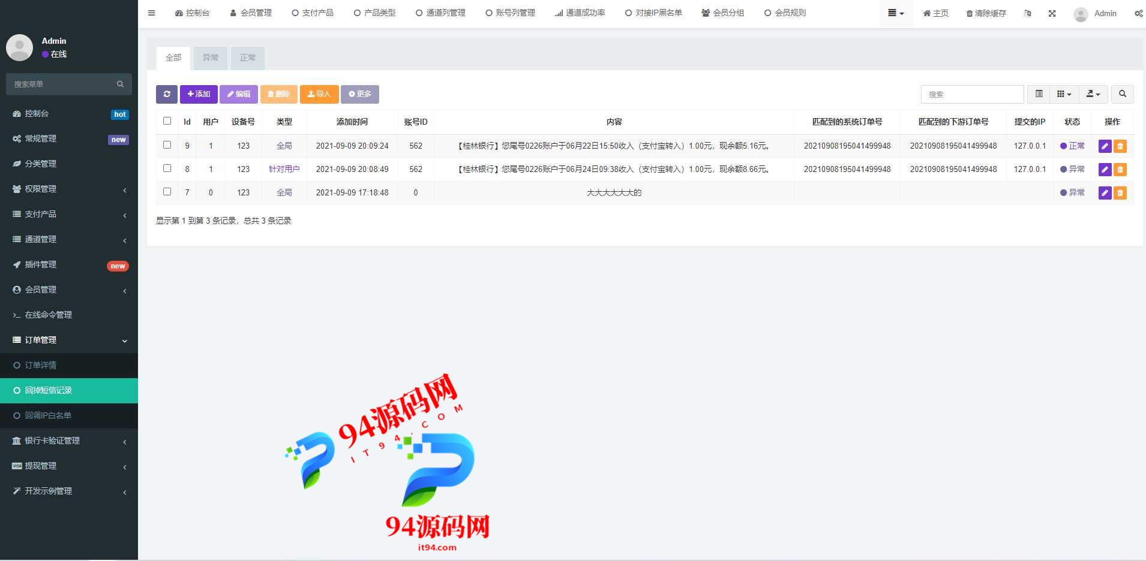Check the checkbox for row Id 9
1146x561 pixels.
point(167,145)
